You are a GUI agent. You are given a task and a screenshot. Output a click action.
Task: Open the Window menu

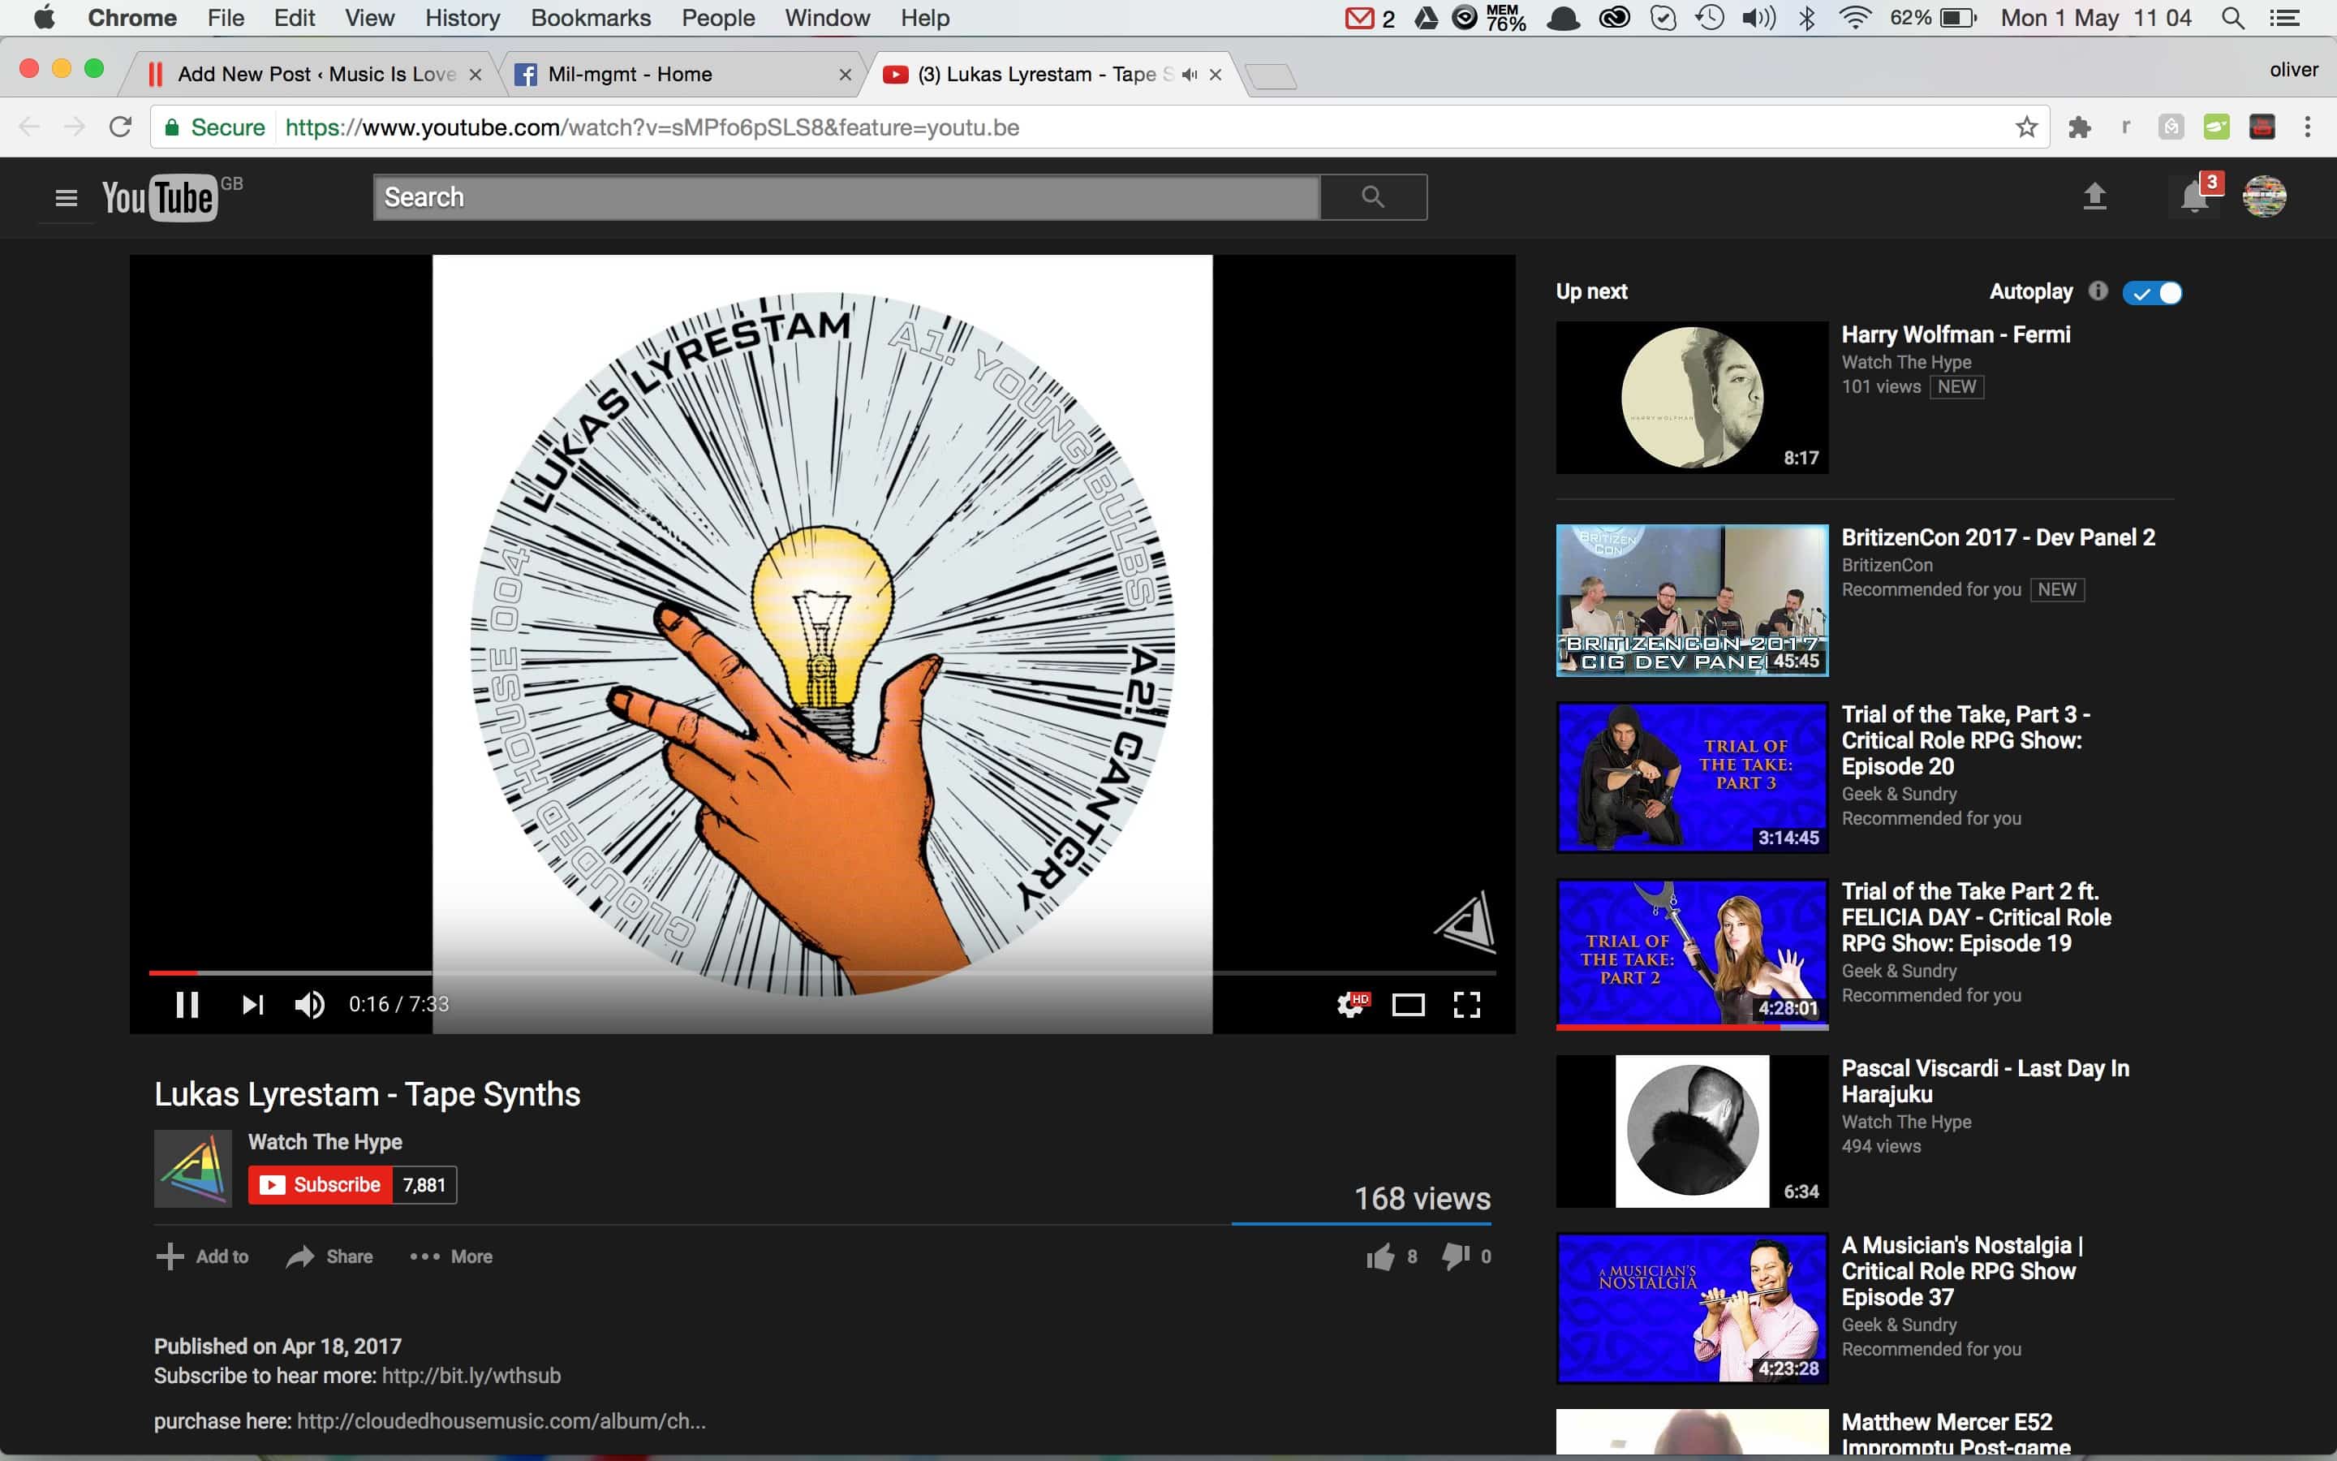pos(827,17)
